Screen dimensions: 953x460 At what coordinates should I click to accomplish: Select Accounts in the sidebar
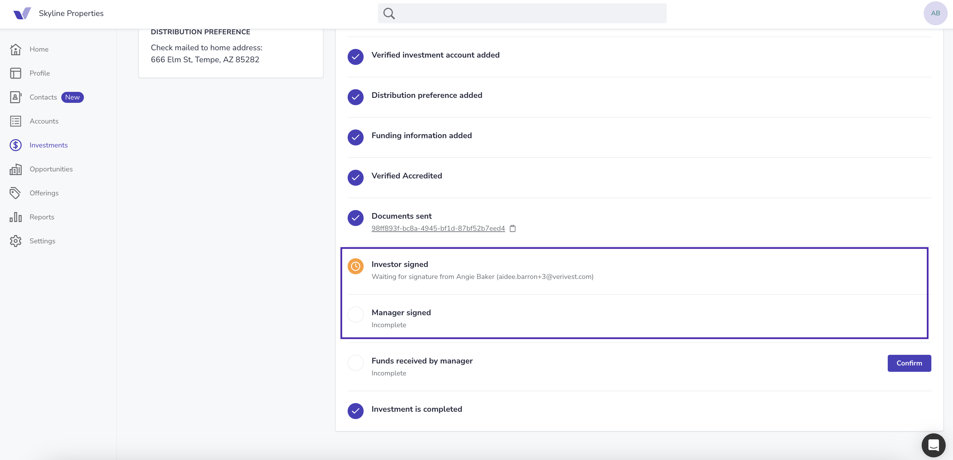click(x=44, y=121)
